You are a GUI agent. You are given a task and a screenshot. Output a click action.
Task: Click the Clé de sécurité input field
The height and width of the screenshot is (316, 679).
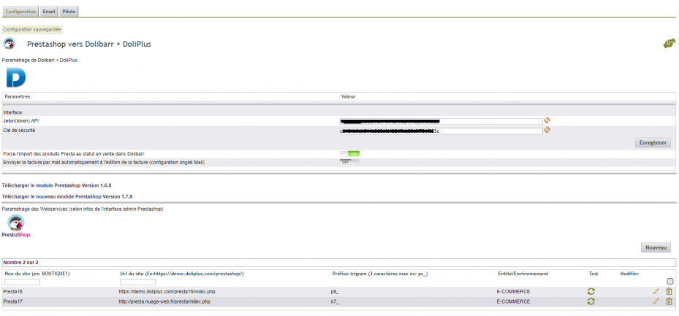(441, 131)
